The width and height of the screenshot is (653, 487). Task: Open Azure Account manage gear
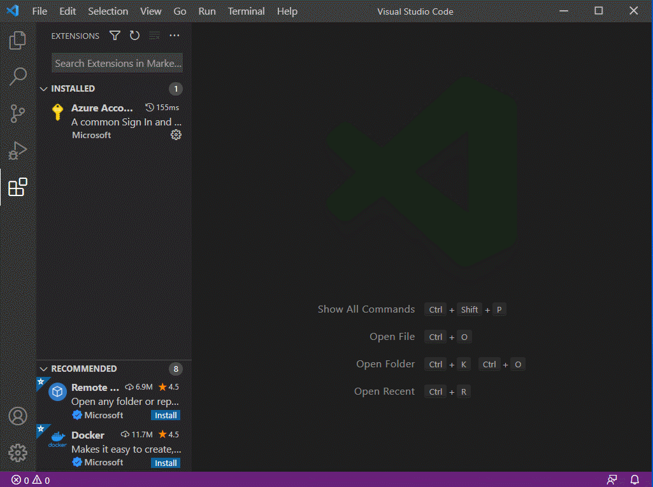click(176, 135)
